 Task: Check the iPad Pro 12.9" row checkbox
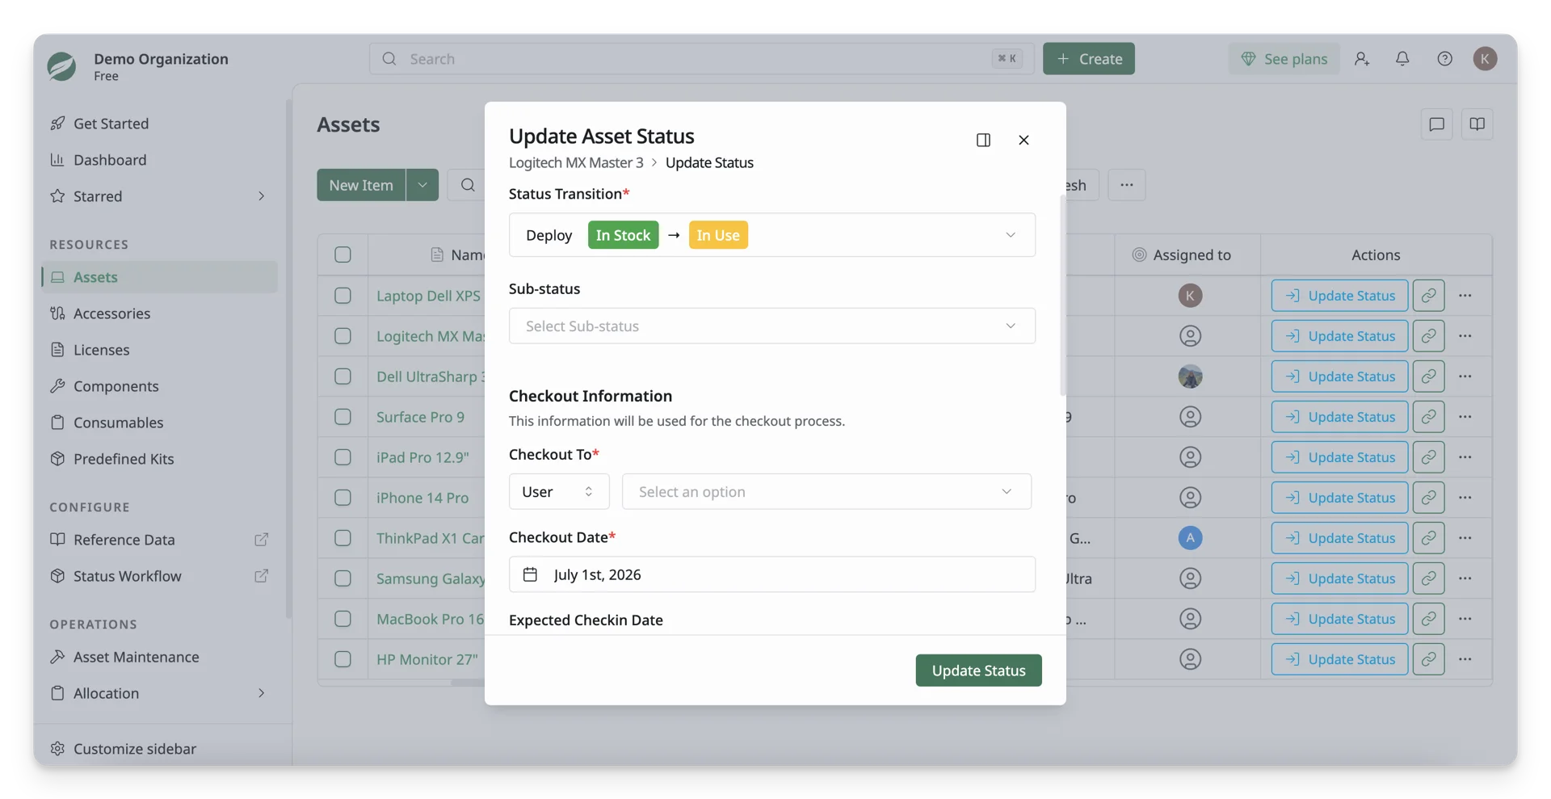343,457
